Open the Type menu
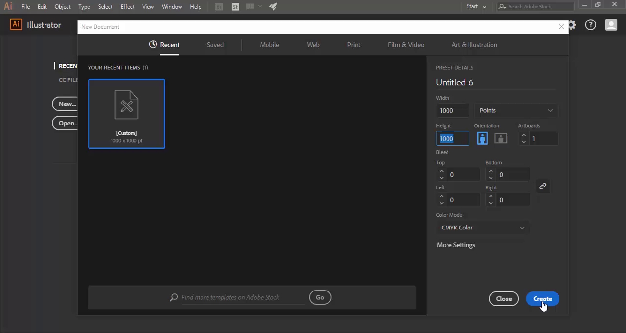This screenshot has height=333, width=626. point(84,7)
